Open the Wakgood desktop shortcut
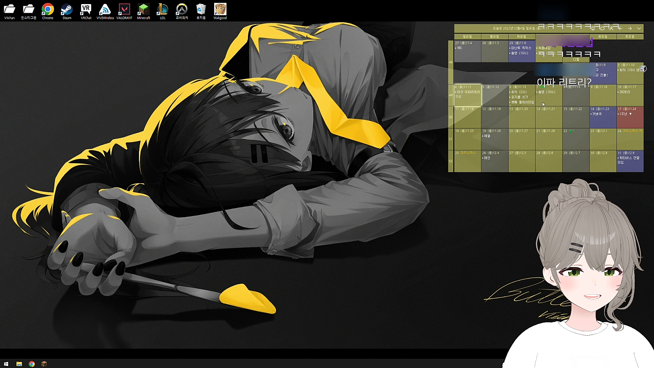The image size is (654, 368). coord(220,11)
